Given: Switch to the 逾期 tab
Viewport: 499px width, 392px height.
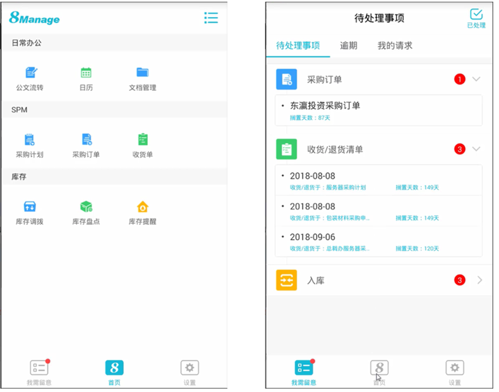Looking at the screenshot, I should coord(349,45).
